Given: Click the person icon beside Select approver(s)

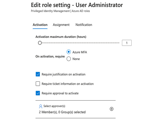Looking at the screenshot, I should point(40,107).
